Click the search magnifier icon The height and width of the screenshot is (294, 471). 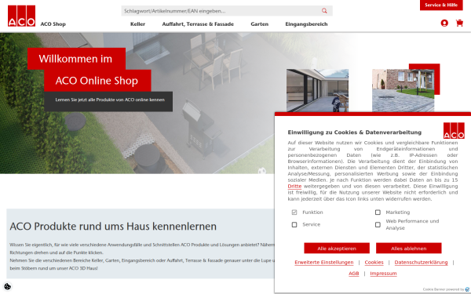click(324, 11)
